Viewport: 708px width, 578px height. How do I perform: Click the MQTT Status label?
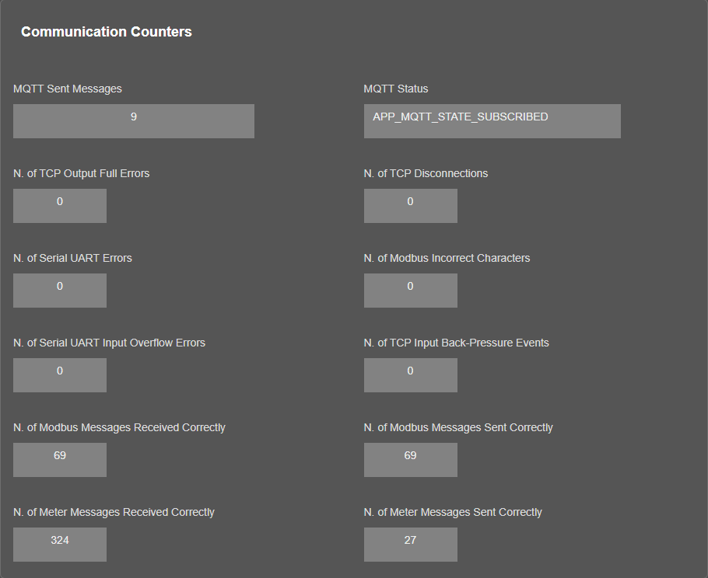pyautogui.click(x=396, y=89)
